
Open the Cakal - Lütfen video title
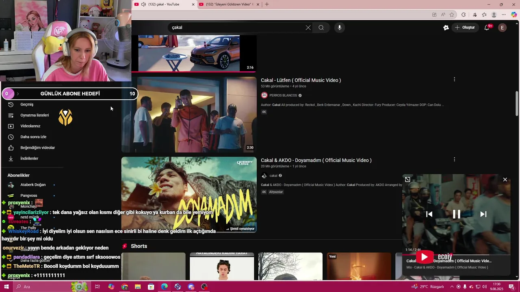click(301, 80)
